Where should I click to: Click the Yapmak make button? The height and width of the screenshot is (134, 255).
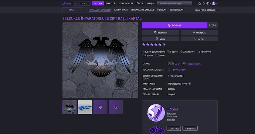[199, 39]
